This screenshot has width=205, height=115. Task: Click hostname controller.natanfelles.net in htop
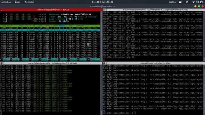point(77,14)
